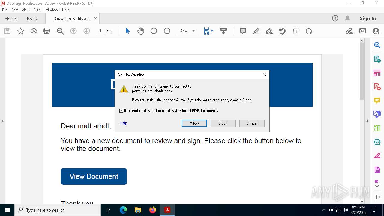
Task: Click Allow in Security Warning
Action: click(x=194, y=123)
